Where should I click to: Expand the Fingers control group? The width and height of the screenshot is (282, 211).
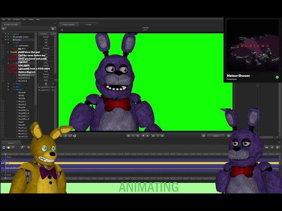(8, 84)
